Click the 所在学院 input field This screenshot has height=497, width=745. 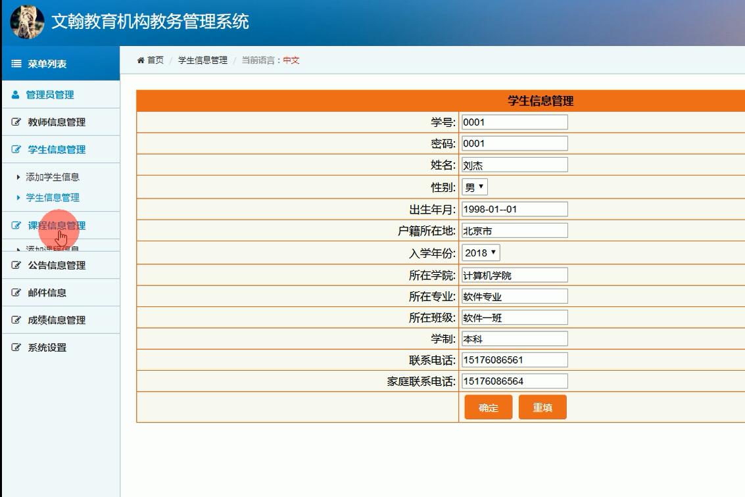[x=515, y=275]
